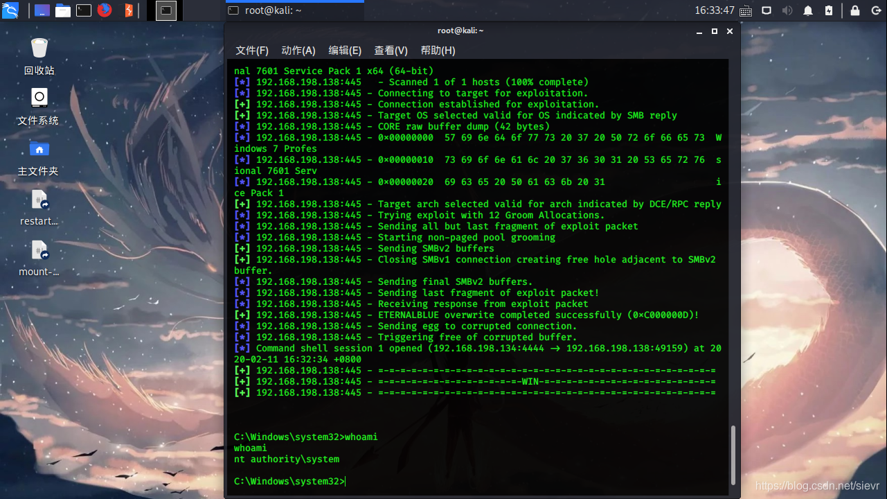This screenshot has height=499, width=887.
Task: Open the Kali dragon applications menu
Action: tap(10, 10)
